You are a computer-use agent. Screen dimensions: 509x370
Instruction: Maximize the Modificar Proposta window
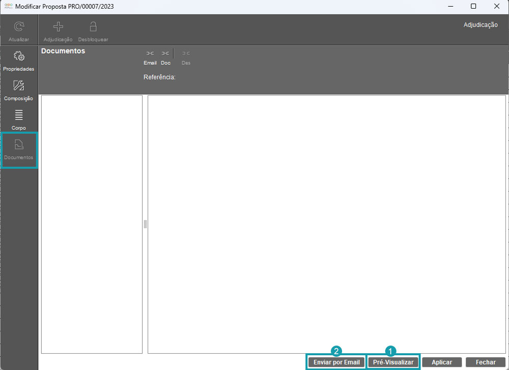pos(473,7)
